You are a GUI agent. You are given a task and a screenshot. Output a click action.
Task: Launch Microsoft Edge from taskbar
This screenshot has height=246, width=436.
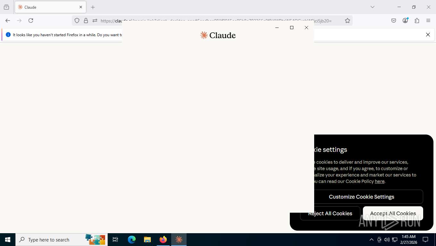click(132, 240)
